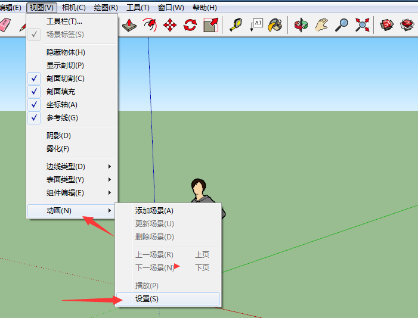This screenshot has width=418, height=318.
Task: Open the 相机(C) menu
Action: coord(73,8)
